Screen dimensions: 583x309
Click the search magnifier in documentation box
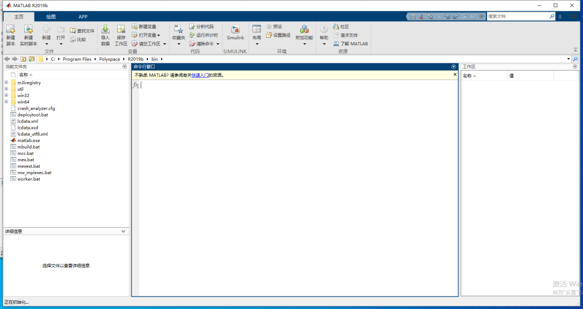pos(552,16)
